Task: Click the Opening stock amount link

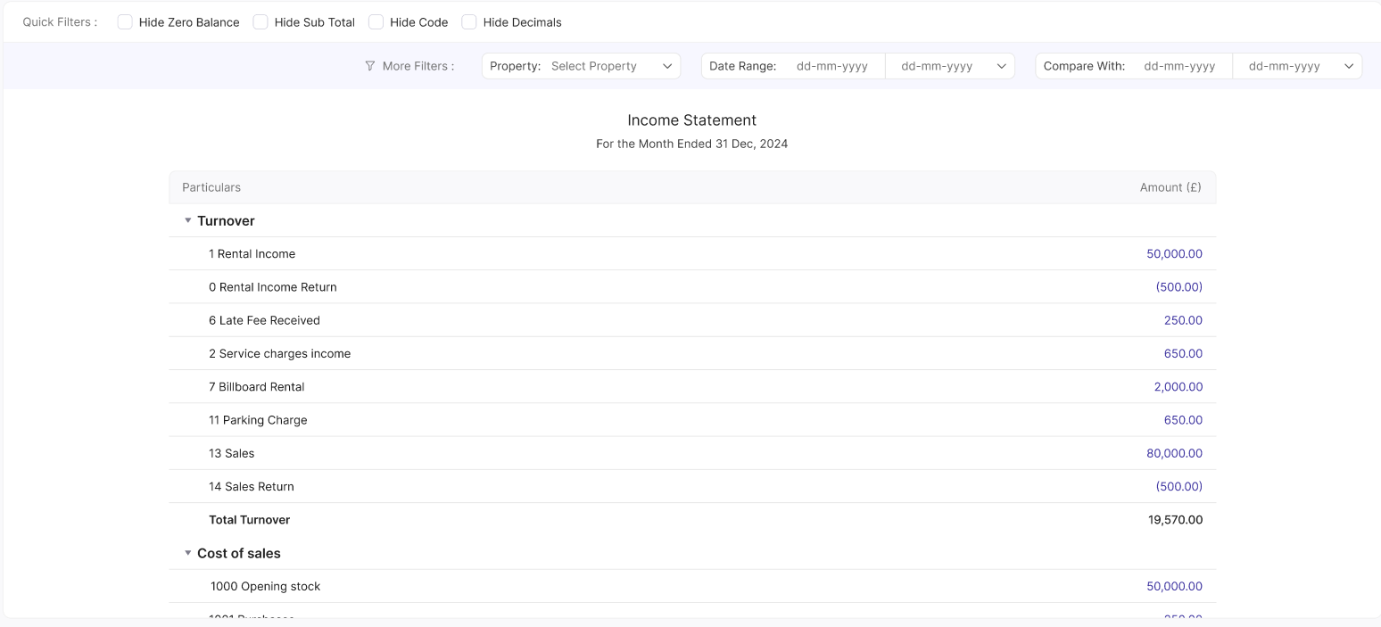Action: [x=1174, y=587]
